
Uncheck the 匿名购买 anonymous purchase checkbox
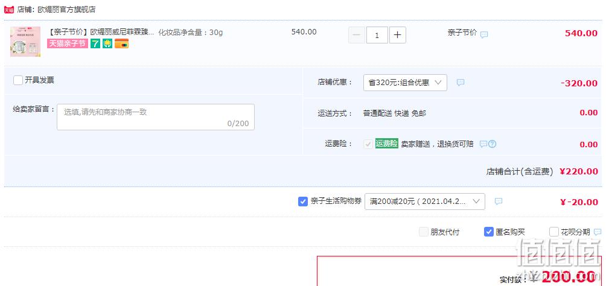pos(489,232)
